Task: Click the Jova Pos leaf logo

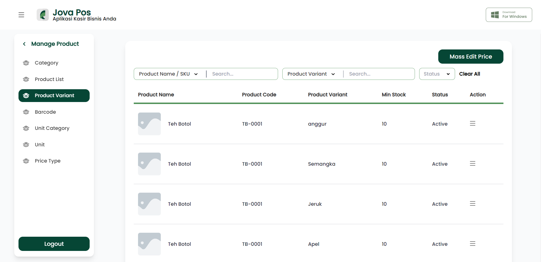Action: [43, 15]
